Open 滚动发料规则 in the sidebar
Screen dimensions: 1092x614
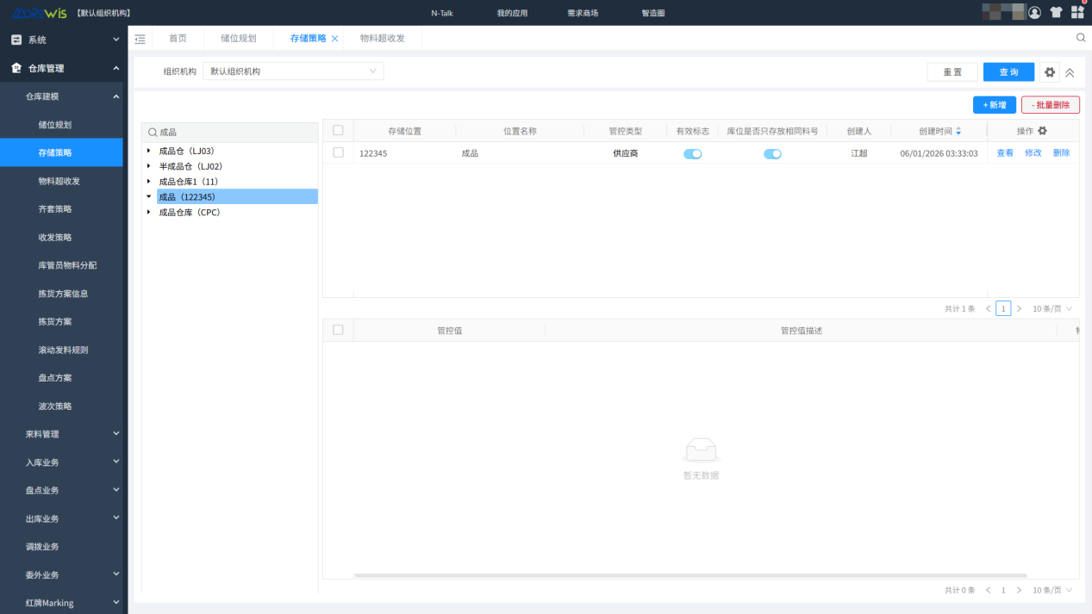point(63,350)
